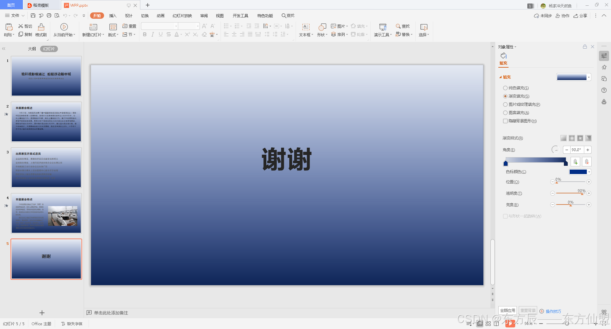Screen dimensions: 611x329
Task: Click the angle (角度) 90.0° input field
Action: coord(577,150)
